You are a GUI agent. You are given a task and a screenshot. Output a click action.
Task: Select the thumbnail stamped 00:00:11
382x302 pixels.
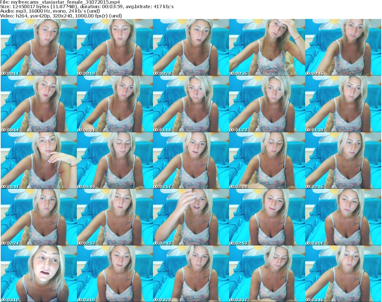click(39, 47)
